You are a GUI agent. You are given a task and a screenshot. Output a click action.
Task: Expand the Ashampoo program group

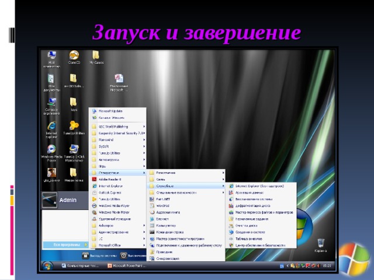[x=119, y=226]
